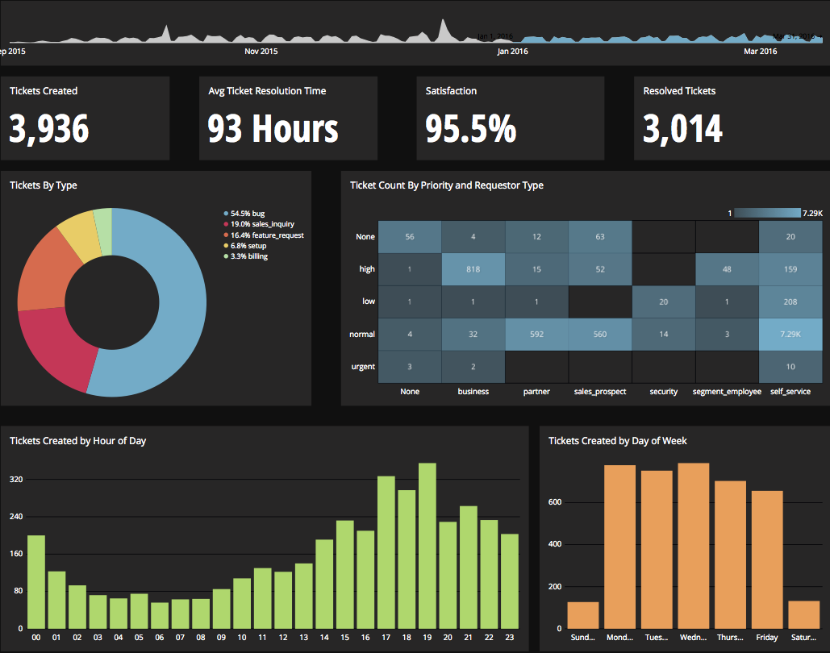Click the 7.29K normal self_service cell

click(x=790, y=334)
